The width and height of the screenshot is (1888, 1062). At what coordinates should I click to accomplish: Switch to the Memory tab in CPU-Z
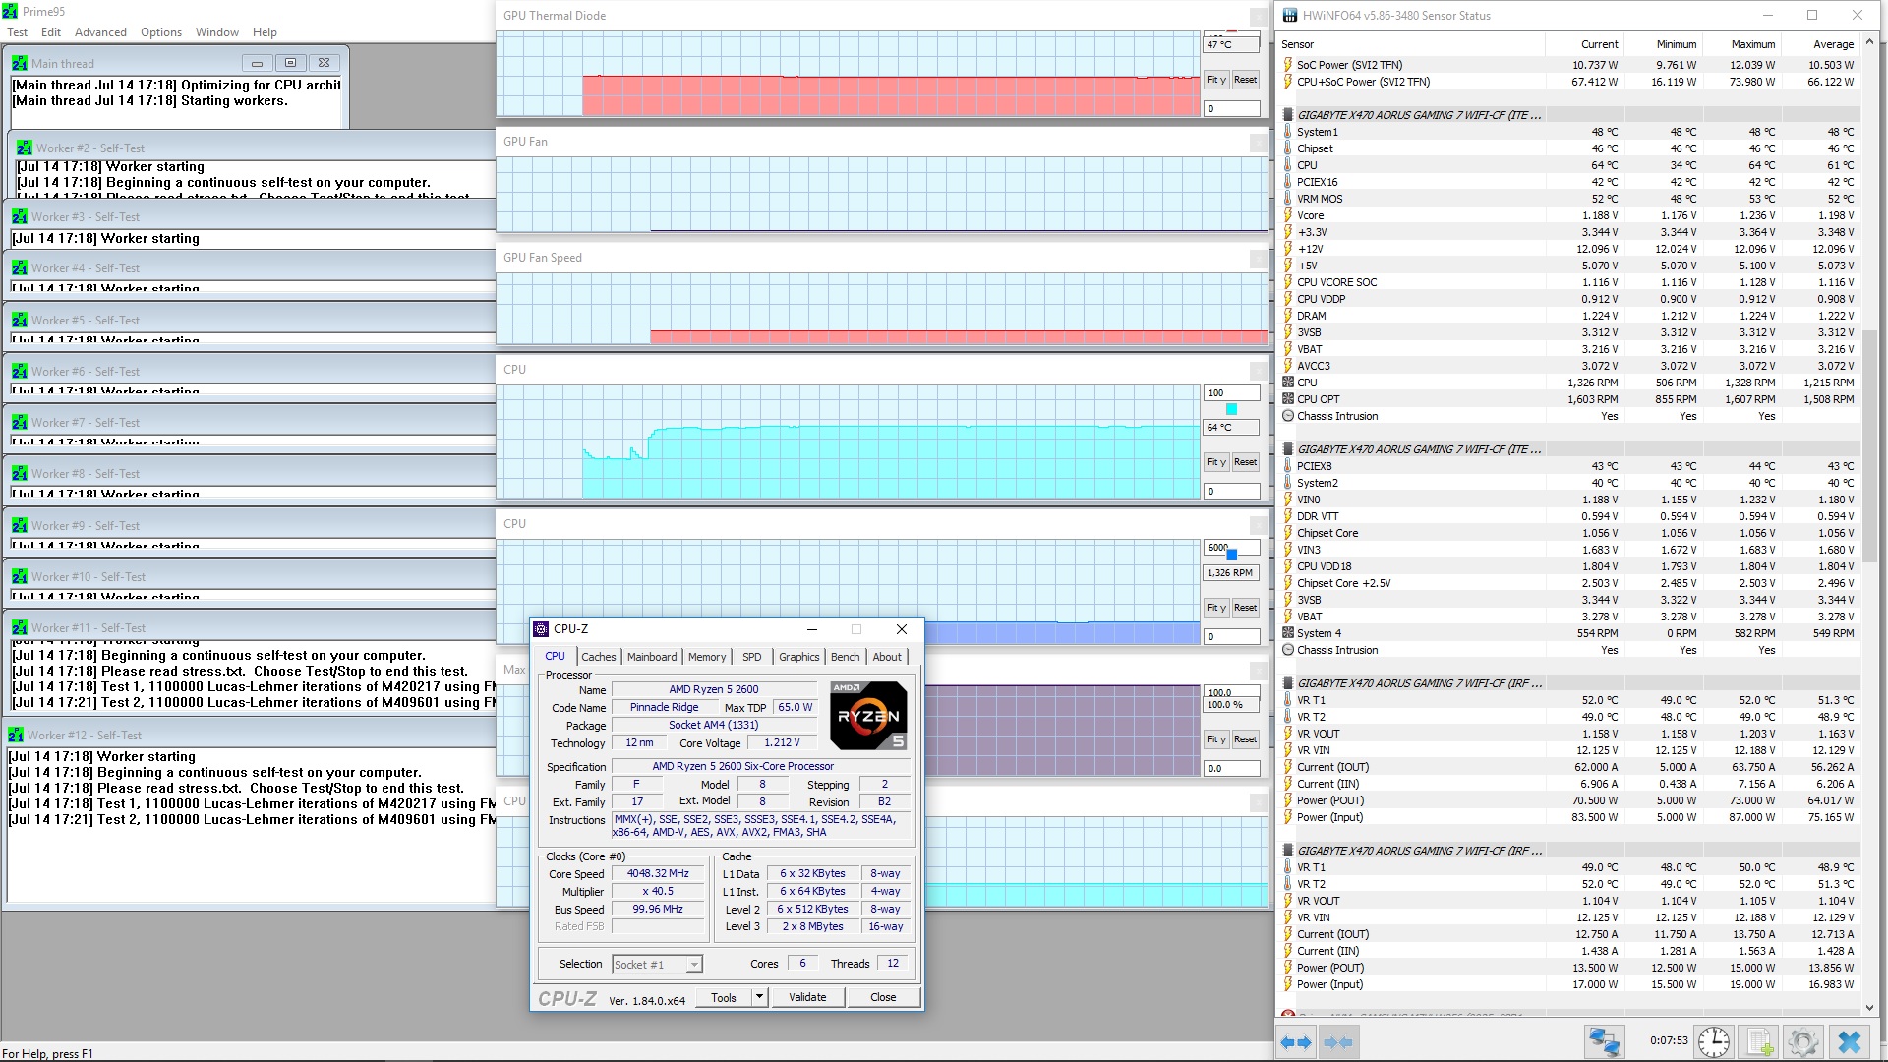point(706,657)
